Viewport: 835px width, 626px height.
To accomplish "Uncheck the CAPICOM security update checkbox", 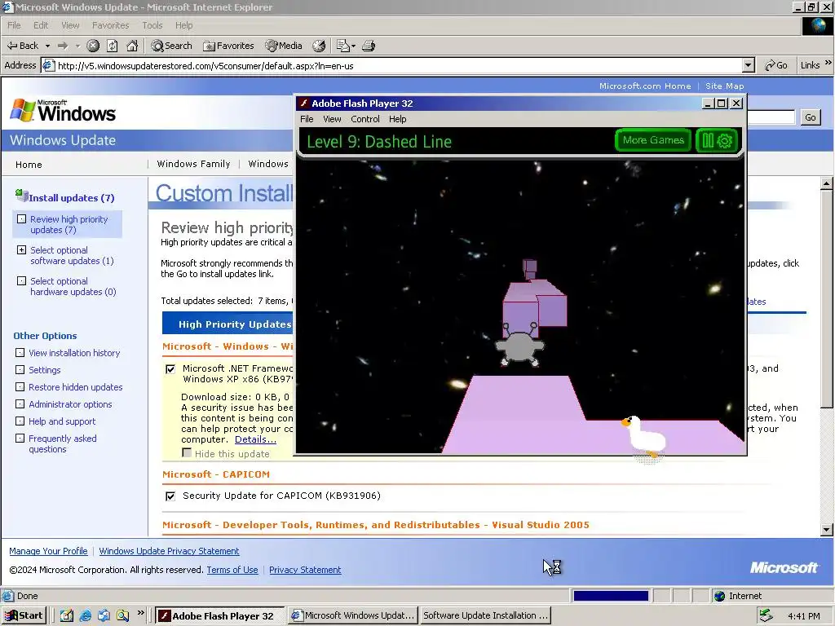I will [x=170, y=496].
